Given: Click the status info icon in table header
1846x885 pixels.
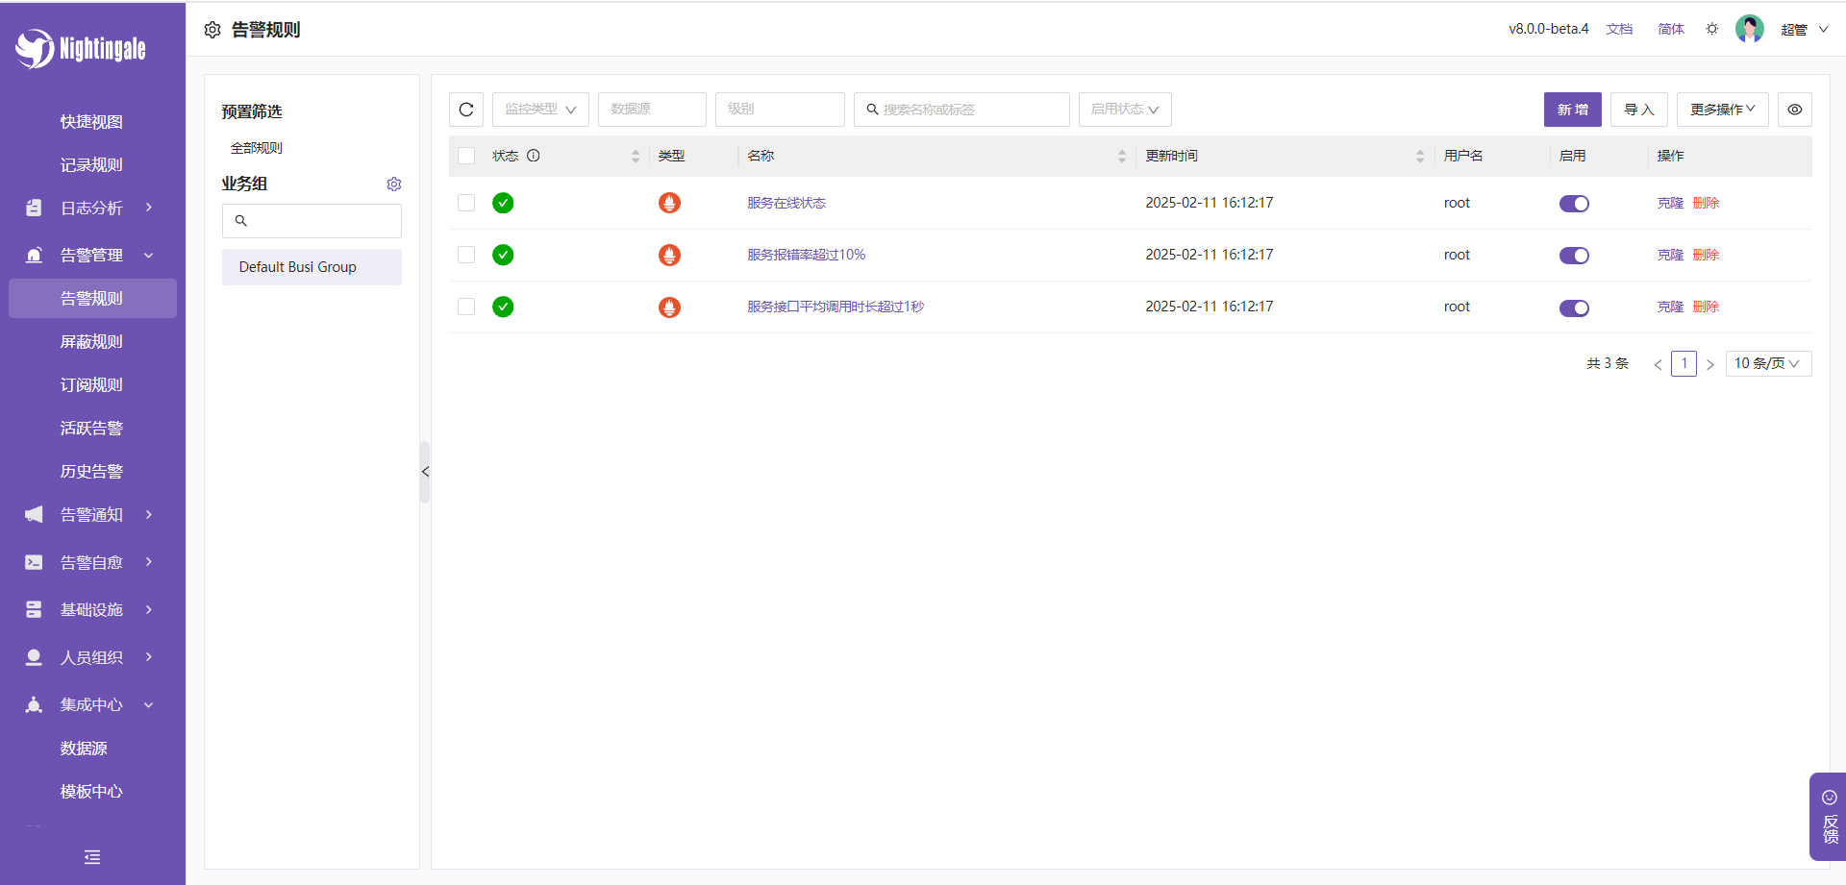Looking at the screenshot, I should coord(534,156).
